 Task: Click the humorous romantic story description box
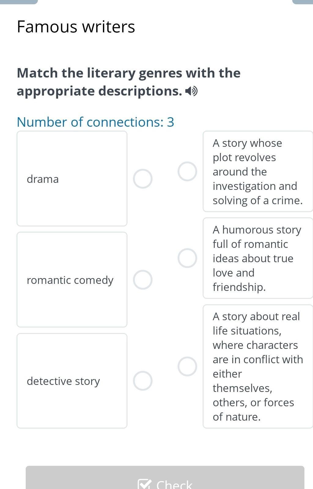click(258, 258)
